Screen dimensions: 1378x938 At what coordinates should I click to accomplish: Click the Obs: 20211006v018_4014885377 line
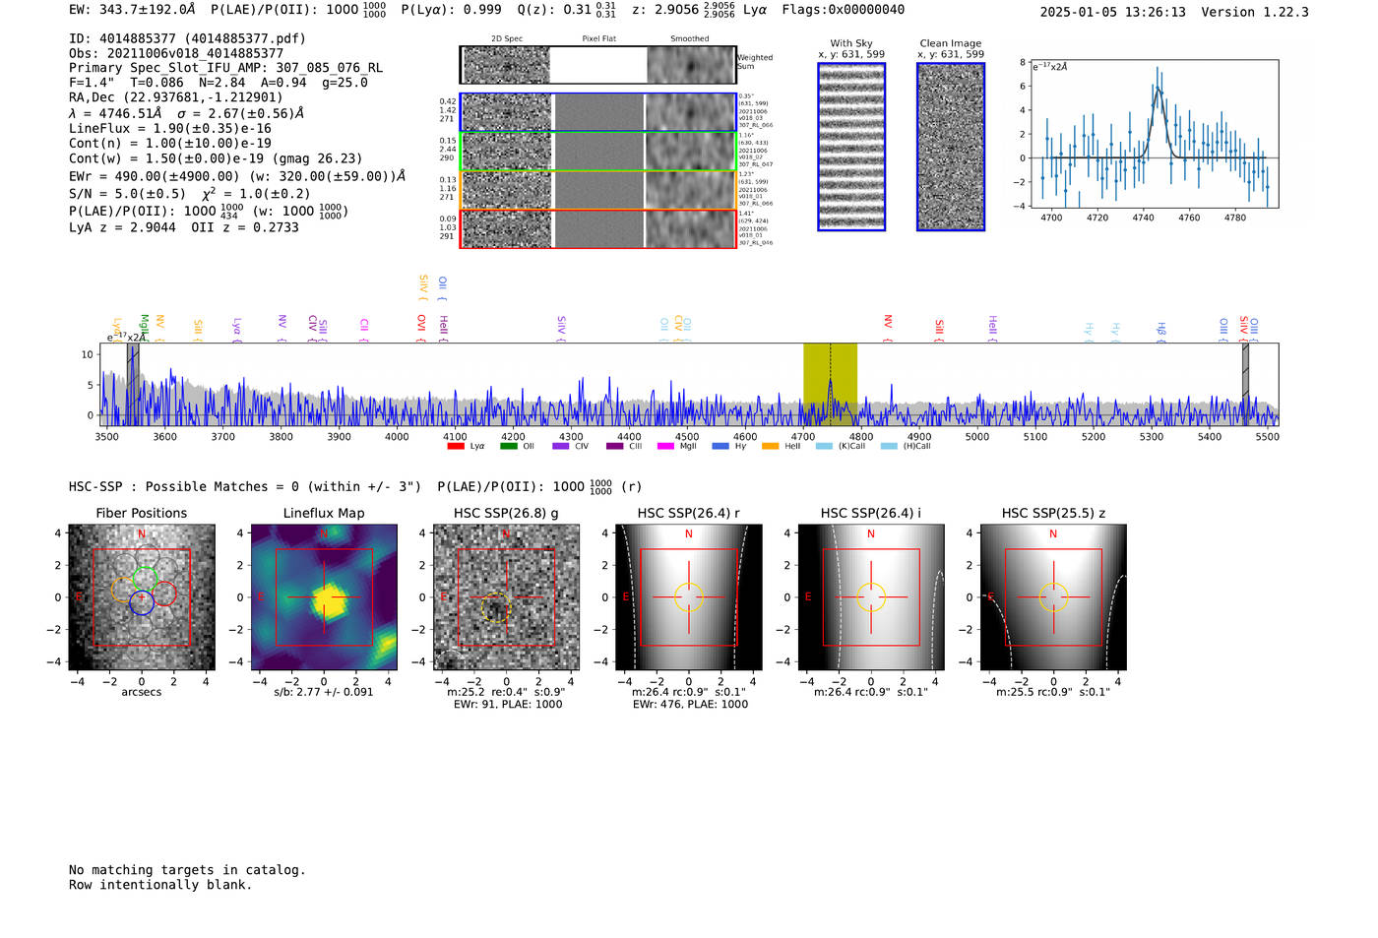click(176, 53)
